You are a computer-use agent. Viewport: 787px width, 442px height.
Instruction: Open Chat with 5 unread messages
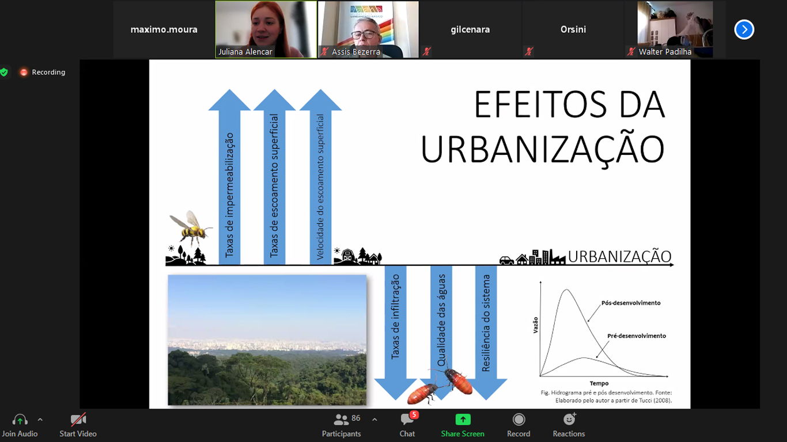(x=407, y=420)
